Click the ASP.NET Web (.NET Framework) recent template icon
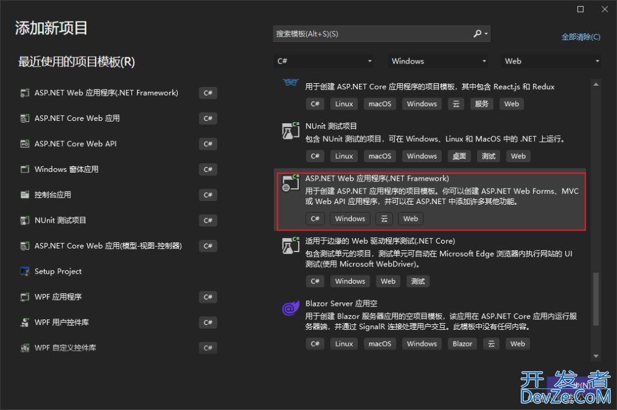The width and height of the screenshot is (617, 410). 25,92
